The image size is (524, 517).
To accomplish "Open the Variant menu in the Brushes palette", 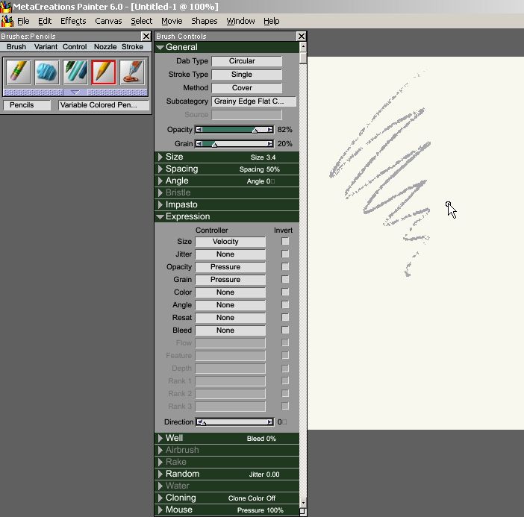I will (46, 47).
